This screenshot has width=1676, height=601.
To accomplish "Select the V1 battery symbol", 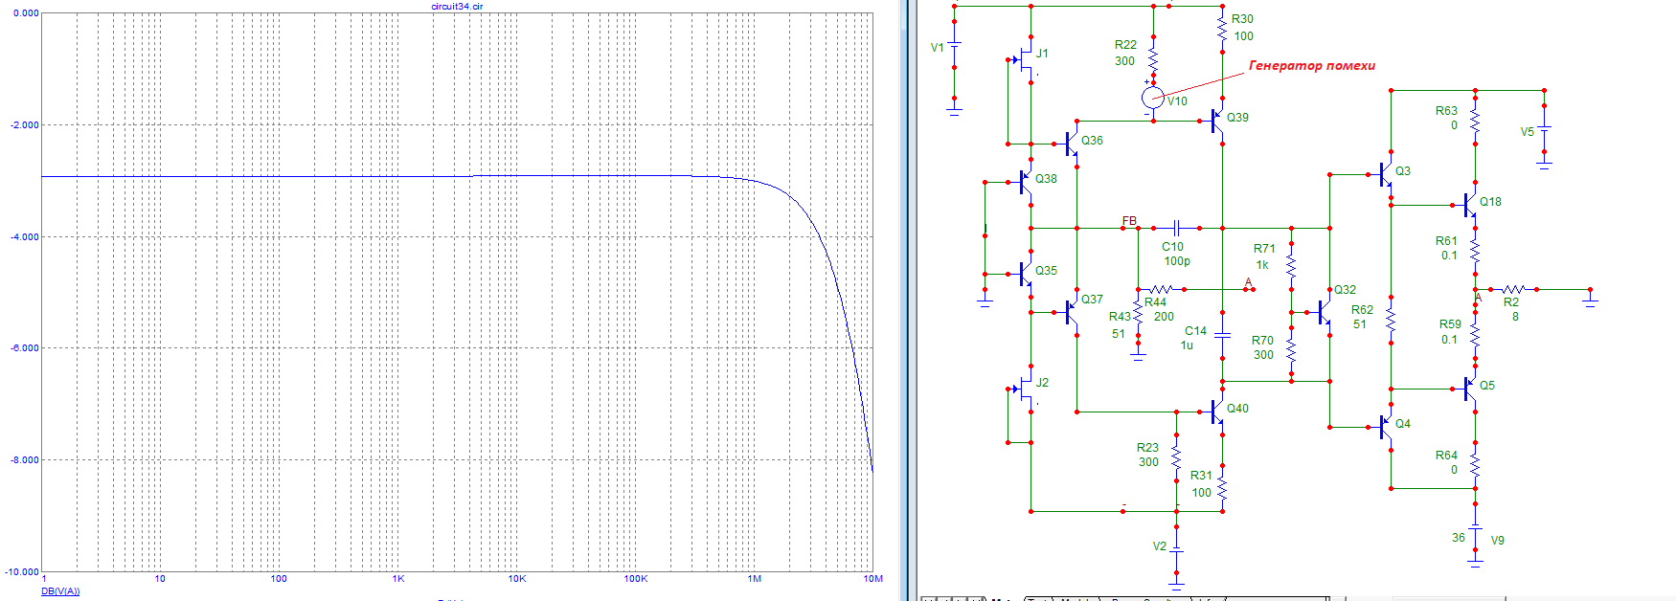I will 954,44.
